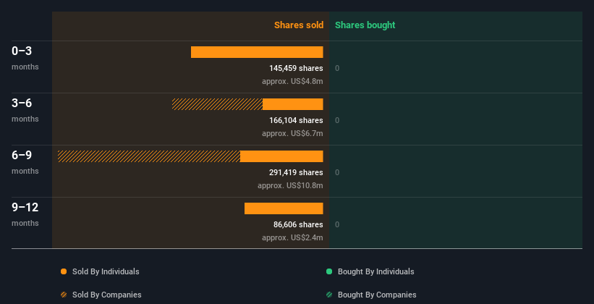Click the 166,104 shares value
594x304 pixels.
[x=296, y=121]
